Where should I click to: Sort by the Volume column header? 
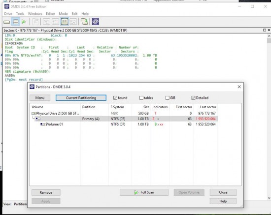click(55, 107)
